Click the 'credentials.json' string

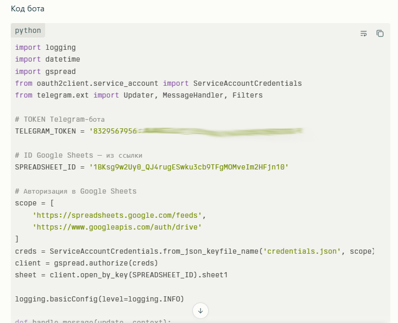302,251
